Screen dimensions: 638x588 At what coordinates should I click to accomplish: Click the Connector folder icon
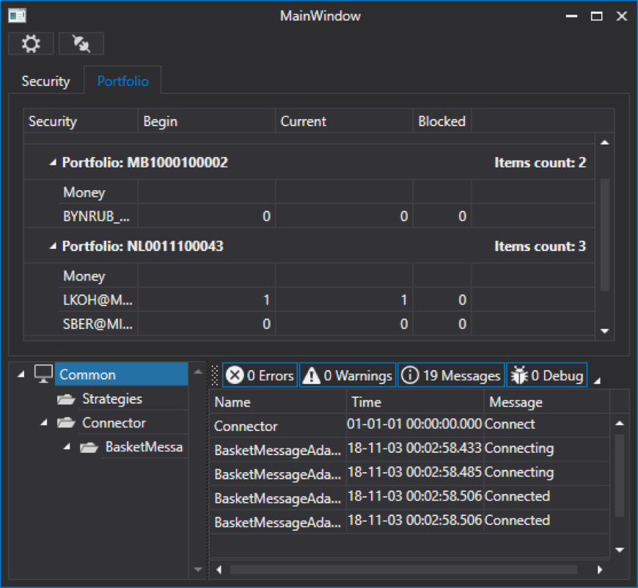click(x=67, y=423)
